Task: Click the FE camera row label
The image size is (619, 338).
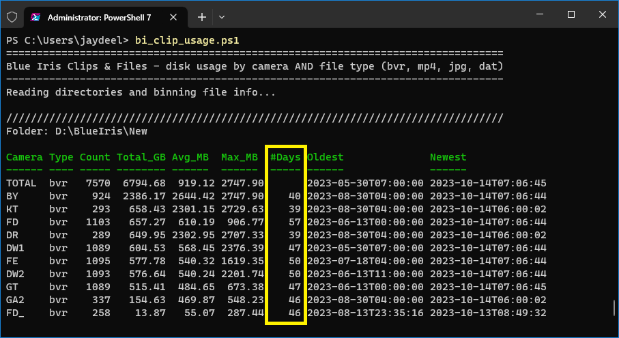Action: coord(12,261)
